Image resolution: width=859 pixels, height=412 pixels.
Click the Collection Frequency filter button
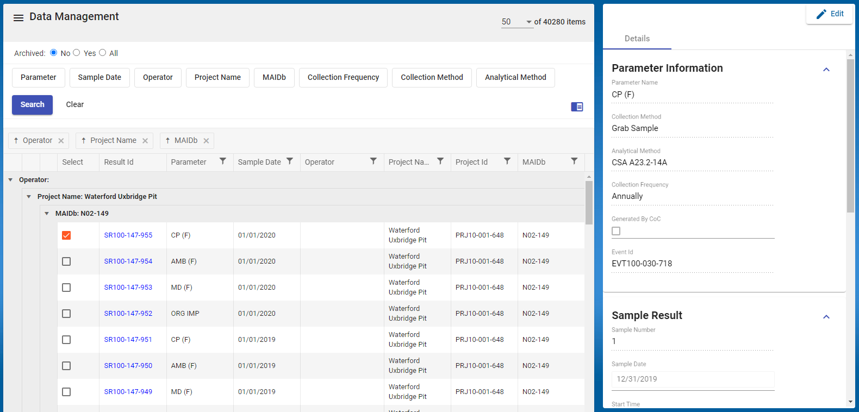pos(343,78)
